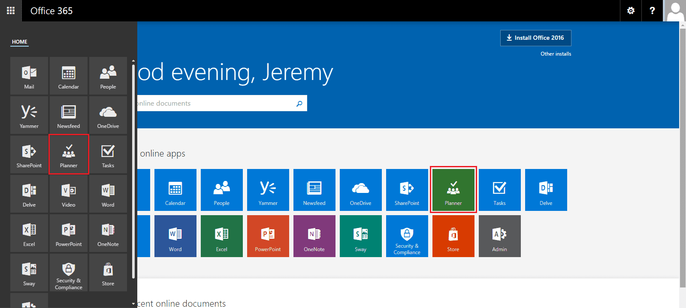Image resolution: width=686 pixels, height=308 pixels.
Task: Click the page vertical scrollbar
Action: (x=683, y=158)
